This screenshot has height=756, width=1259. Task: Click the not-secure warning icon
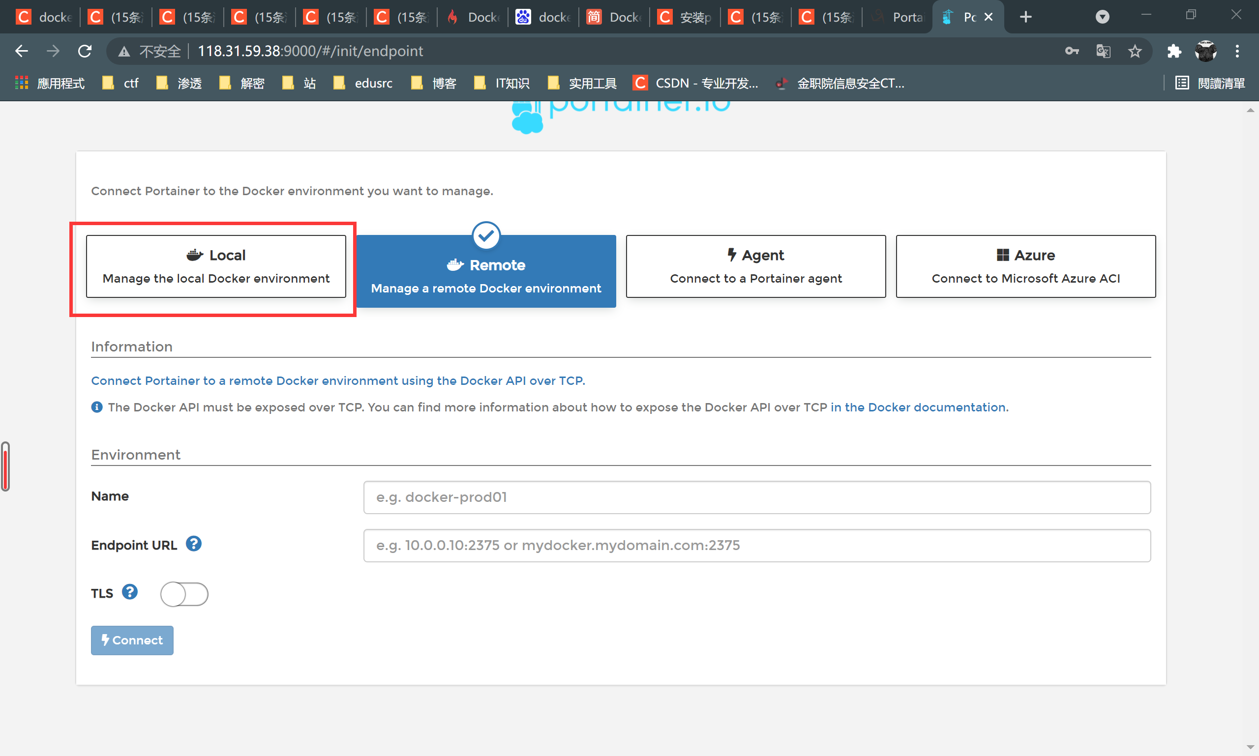[124, 52]
